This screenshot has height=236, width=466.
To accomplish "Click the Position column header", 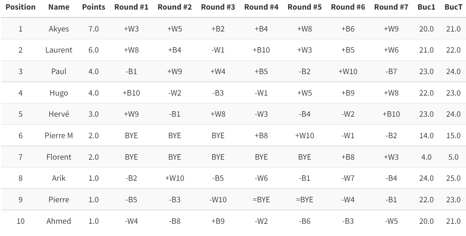I will (x=20, y=7).
